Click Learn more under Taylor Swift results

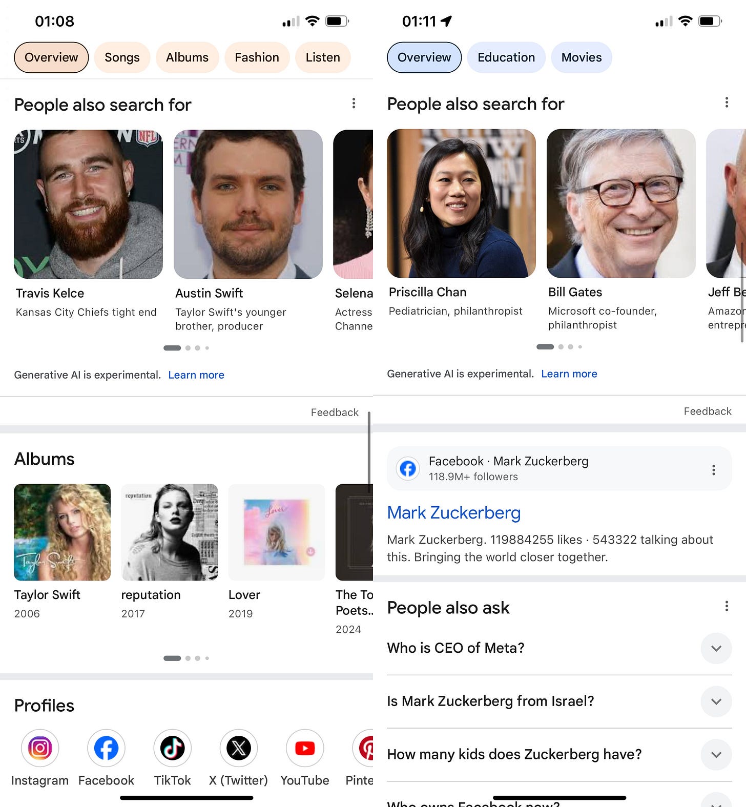[x=196, y=375]
